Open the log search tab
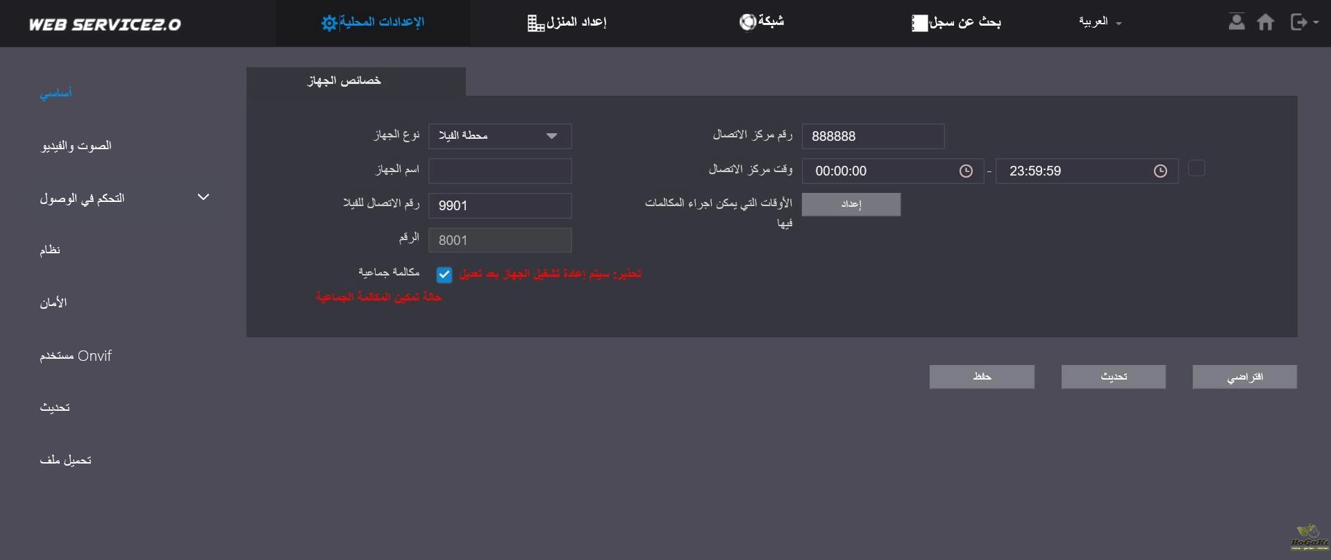The height and width of the screenshot is (560, 1331). [956, 22]
